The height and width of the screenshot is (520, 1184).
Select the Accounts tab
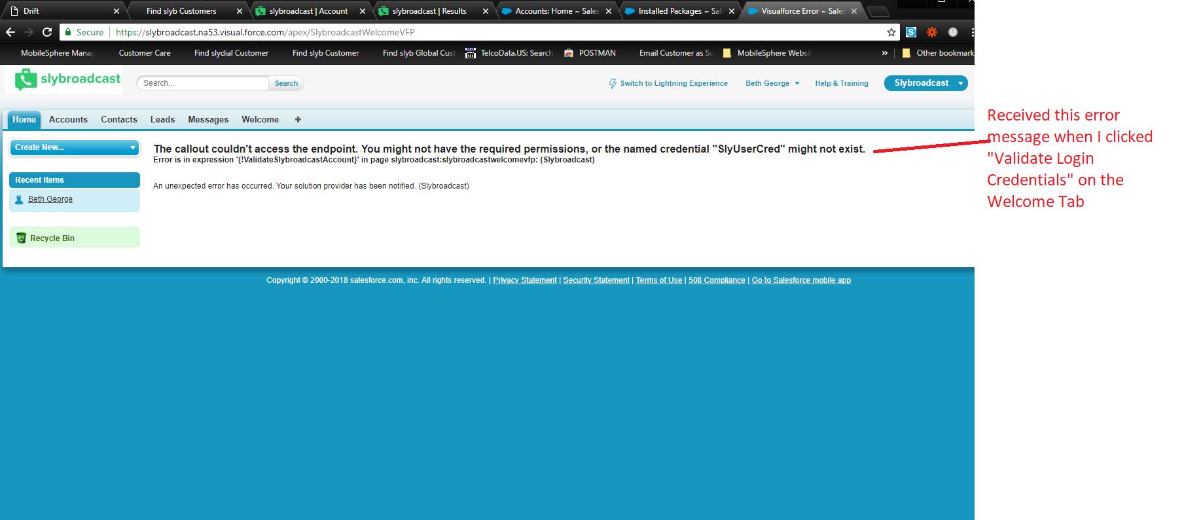(x=68, y=119)
